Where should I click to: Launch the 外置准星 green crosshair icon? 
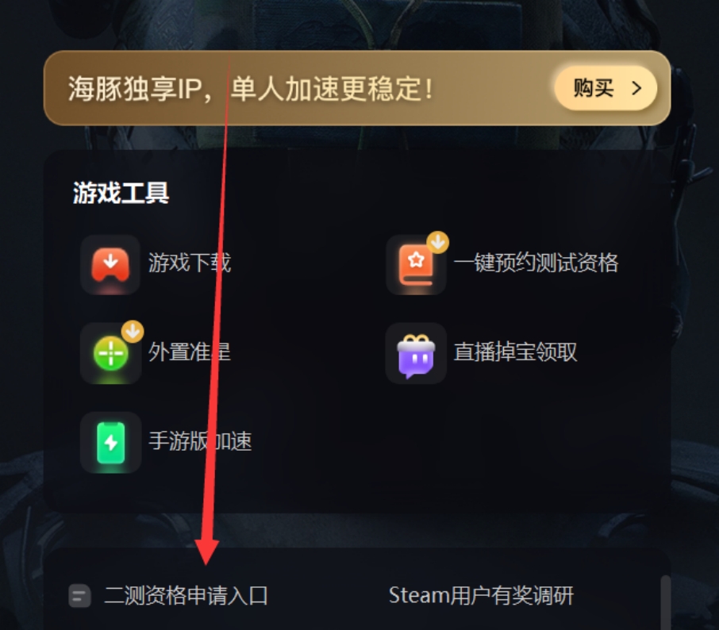[110, 354]
